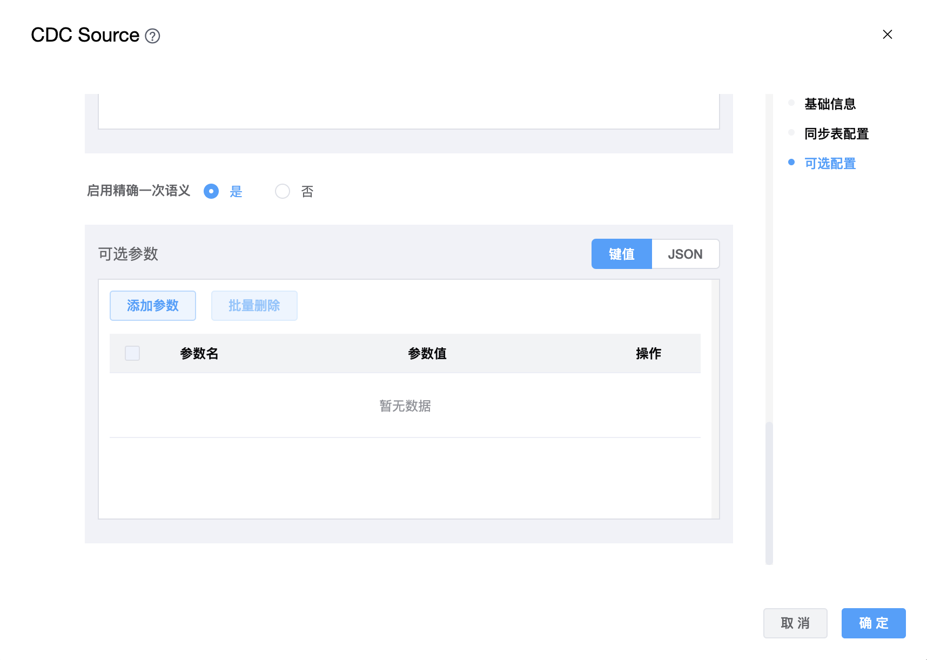Click the 暂无数据 empty table row
Image resolution: width=927 pixels, height=660 pixels.
(x=405, y=406)
